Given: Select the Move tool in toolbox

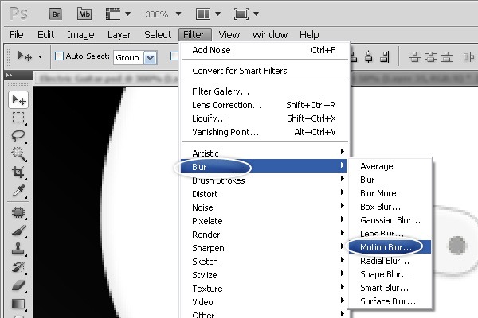Looking at the screenshot, I should point(18,99).
